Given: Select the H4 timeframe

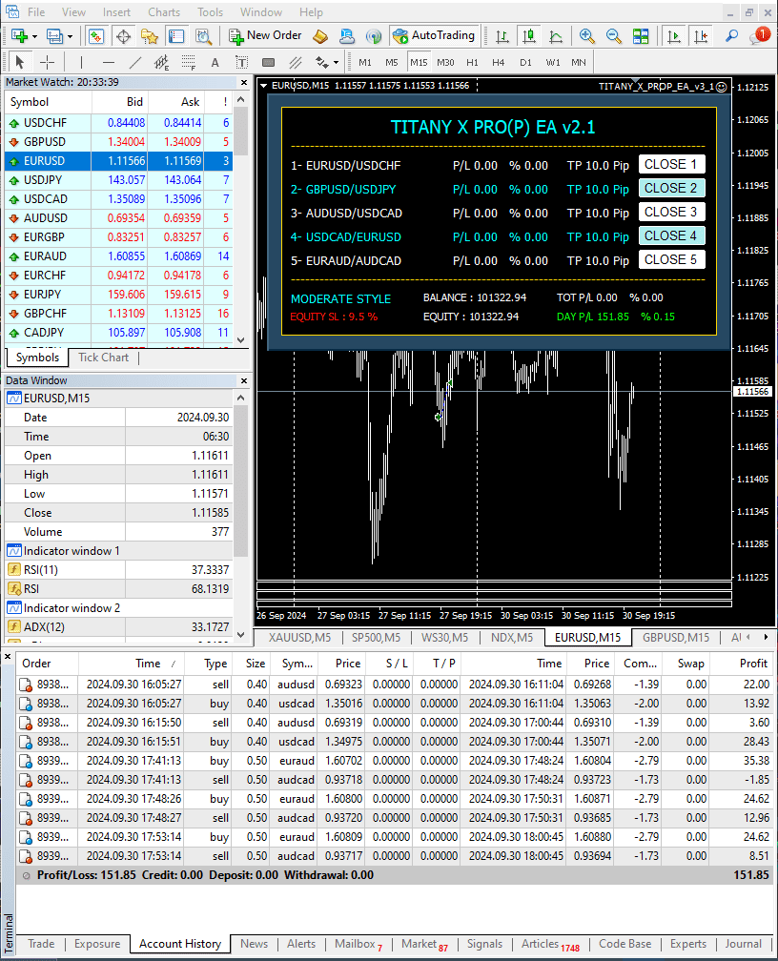Looking at the screenshot, I should tap(499, 63).
